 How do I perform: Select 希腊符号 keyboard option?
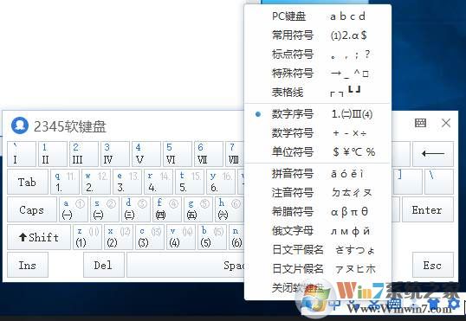tap(317, 212)
